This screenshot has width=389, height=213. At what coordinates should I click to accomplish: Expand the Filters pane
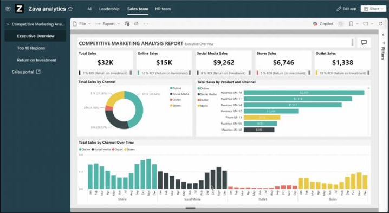(x=383, y=53)
